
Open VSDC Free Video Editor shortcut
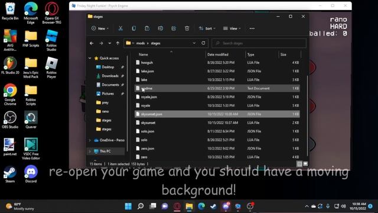click(x=31, y=149)
